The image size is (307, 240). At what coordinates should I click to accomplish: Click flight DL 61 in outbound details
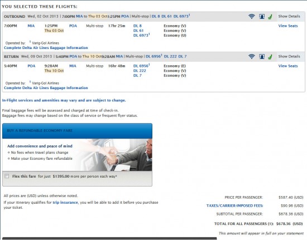138,31
